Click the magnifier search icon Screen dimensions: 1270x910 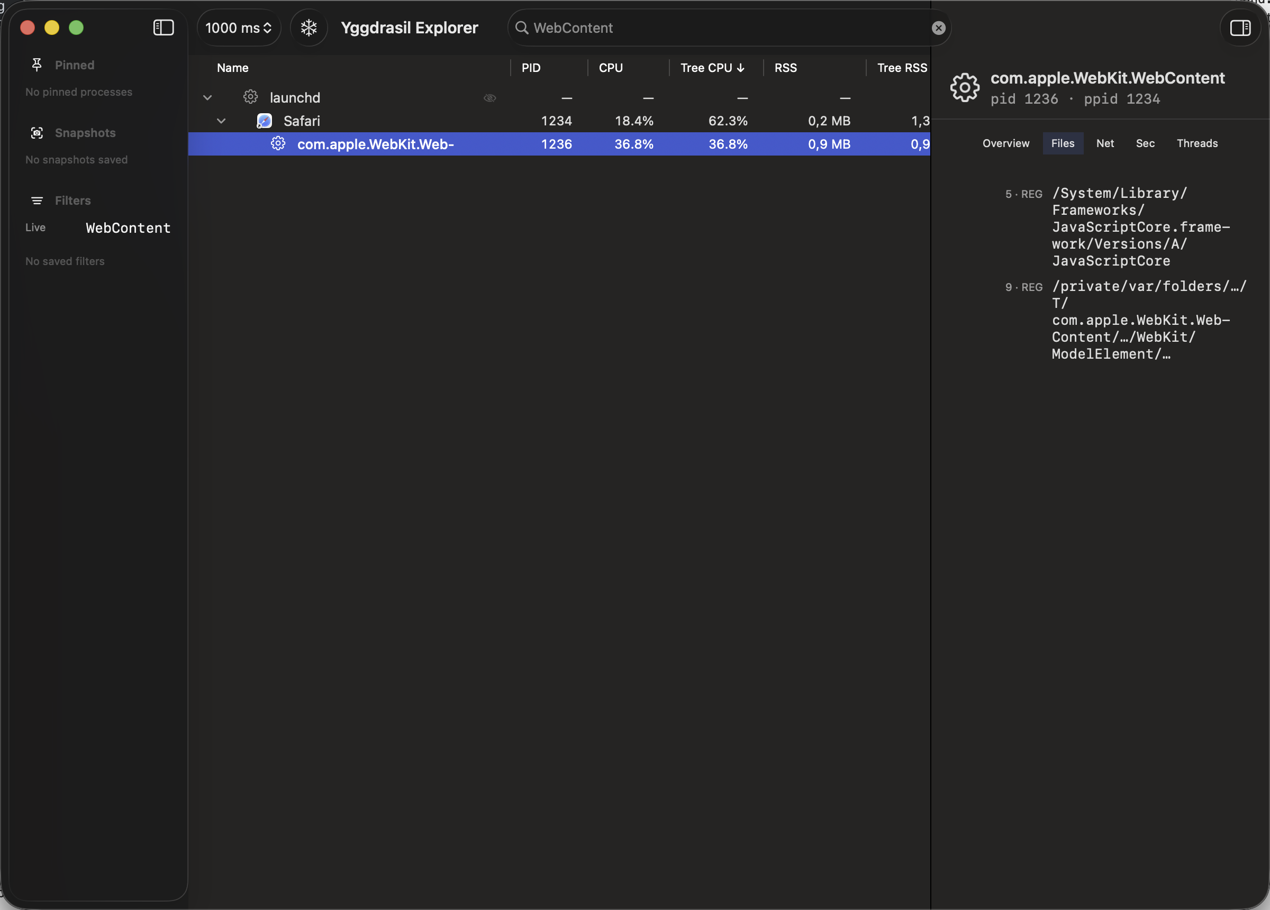(521, 28)
